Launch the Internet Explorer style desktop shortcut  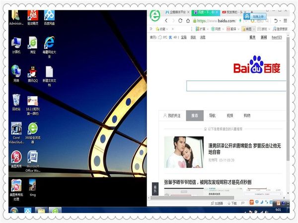[49, 47]
